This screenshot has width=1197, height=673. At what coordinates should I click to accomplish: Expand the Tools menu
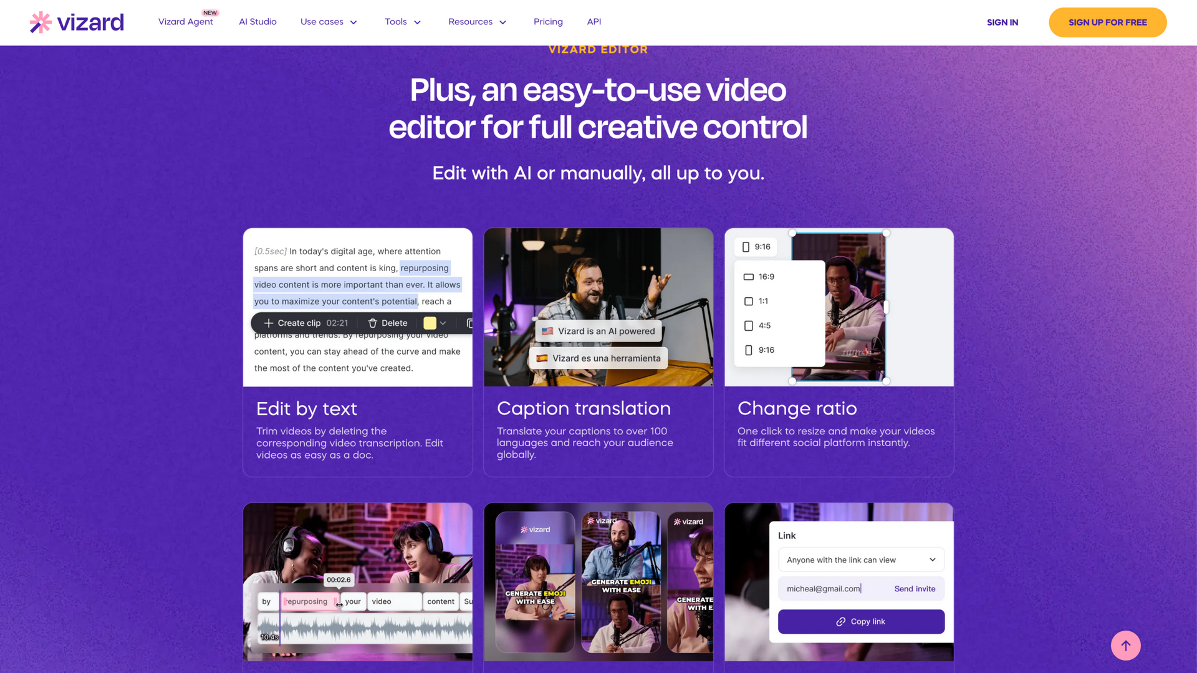coord(403,22)
